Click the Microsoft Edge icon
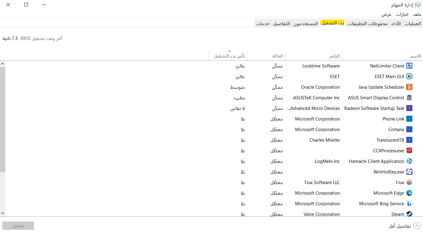 pyautogui.click(x=409, y=193)
